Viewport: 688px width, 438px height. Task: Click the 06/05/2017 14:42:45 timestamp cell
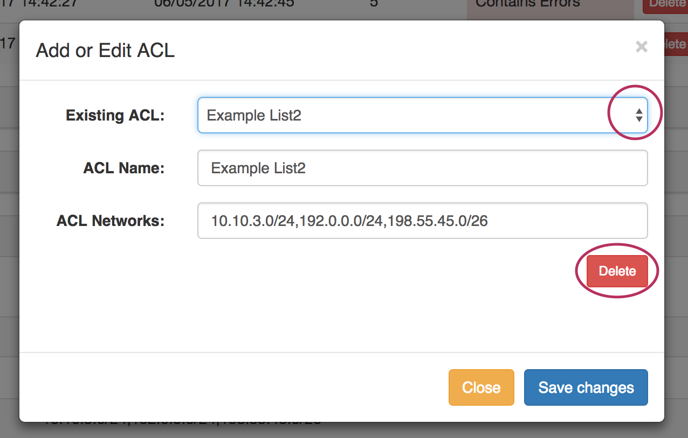(224, 4)
